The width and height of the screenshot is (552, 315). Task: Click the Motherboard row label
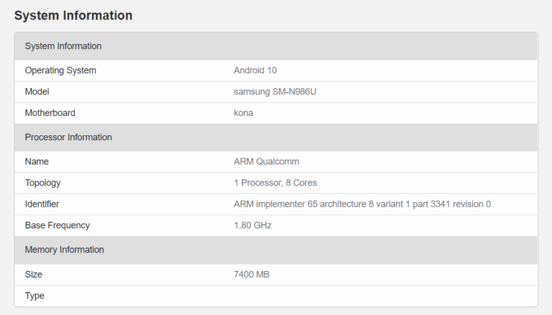(x=50, y=113)
